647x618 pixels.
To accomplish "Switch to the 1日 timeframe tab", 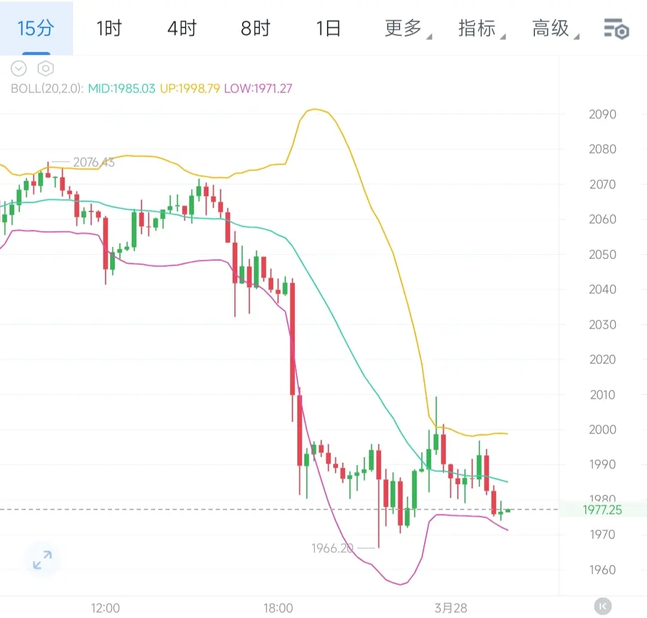I will 328,29.
